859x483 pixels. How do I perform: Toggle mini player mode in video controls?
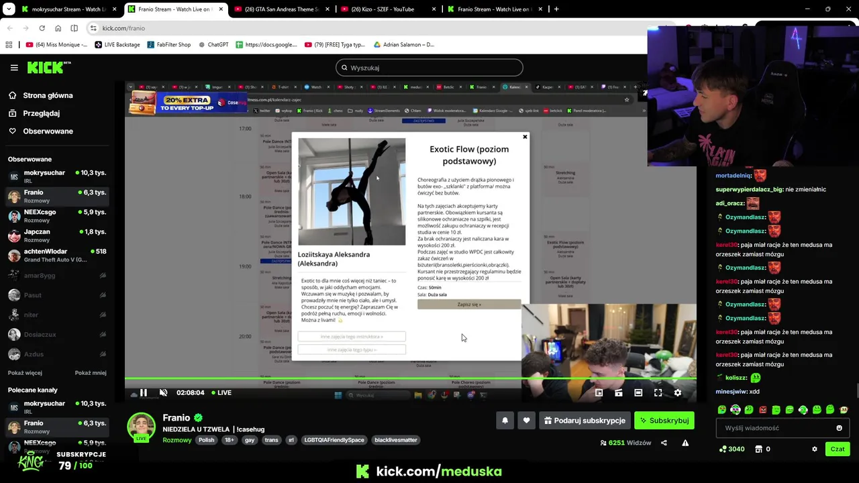coord(599,392)
